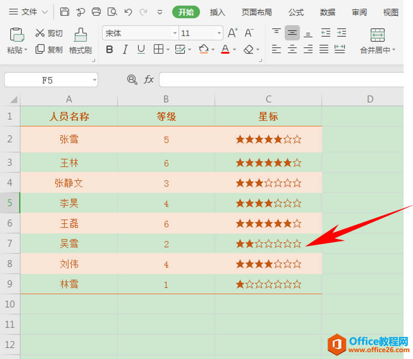This screenshot has height=359, width=413.
Task: Open the 文件 menu
Action: 28,12
